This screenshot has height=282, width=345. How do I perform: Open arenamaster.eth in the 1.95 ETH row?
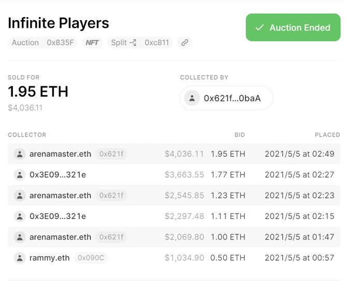(60, 154)
